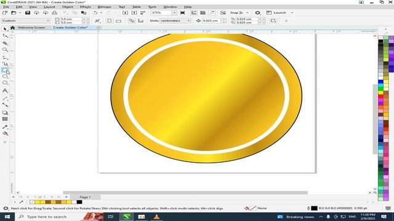The image size is (394, 221).
Task: Select the Polygon tool
Action: click(x=5, y=83)
